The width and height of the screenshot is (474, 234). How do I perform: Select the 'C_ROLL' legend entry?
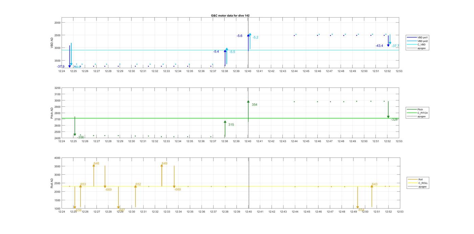pos(418,183)
